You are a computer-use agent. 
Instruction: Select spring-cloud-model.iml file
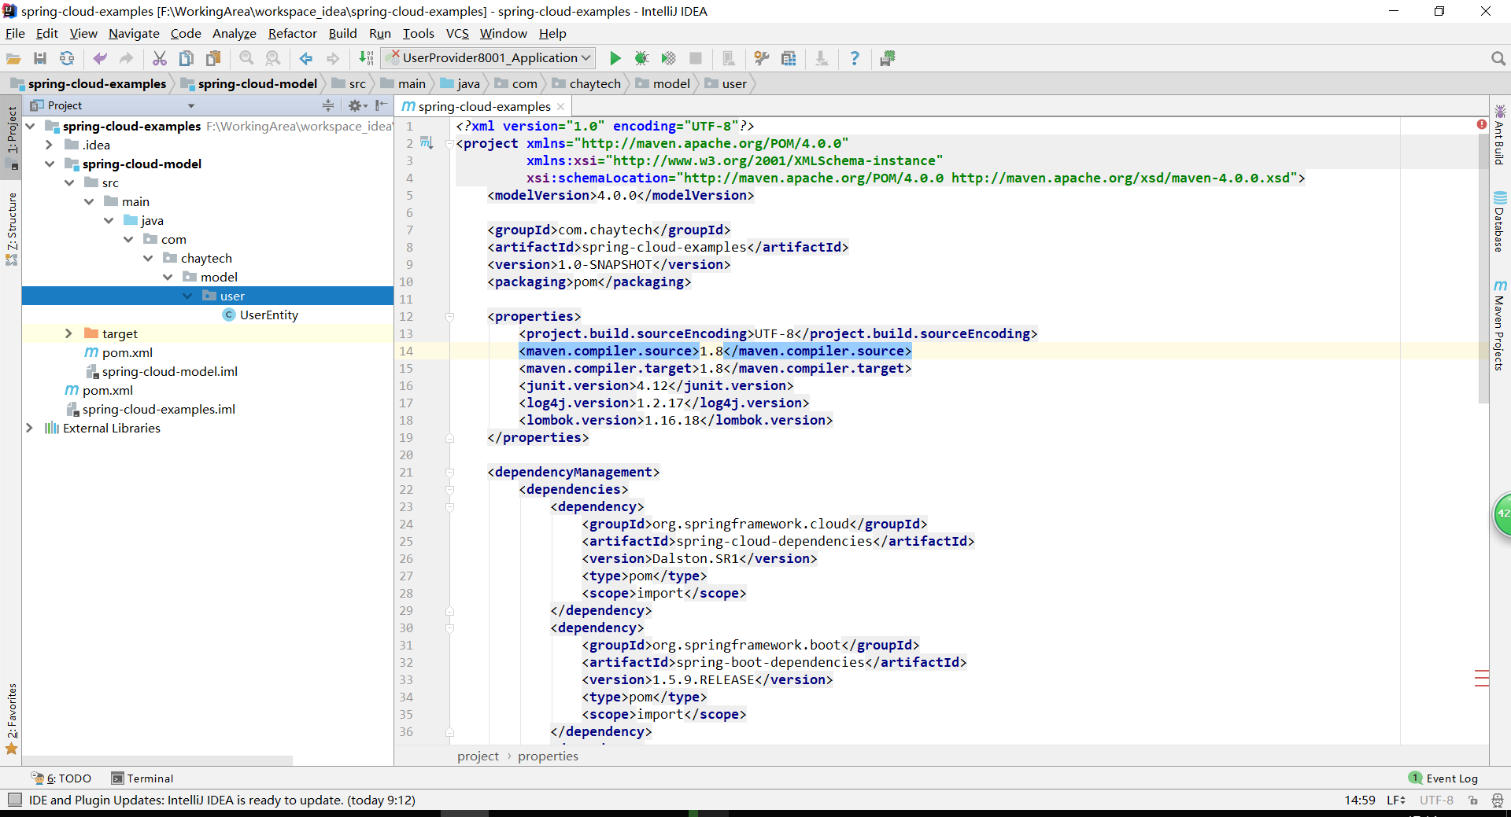(x=161, y=371)
